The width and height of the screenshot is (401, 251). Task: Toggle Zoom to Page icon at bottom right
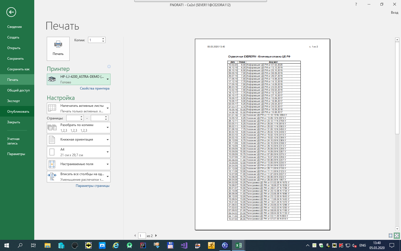(x=397, y=236)
